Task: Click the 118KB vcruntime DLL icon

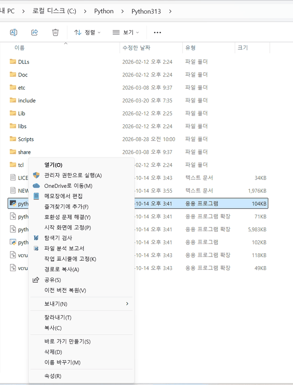Action: click(x=13, y=255)
